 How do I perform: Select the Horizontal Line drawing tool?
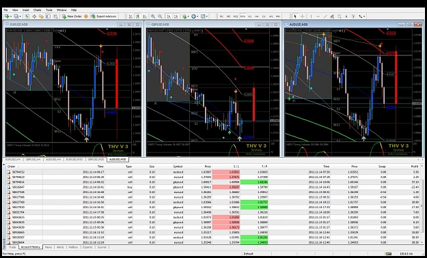tap(318, 16)
